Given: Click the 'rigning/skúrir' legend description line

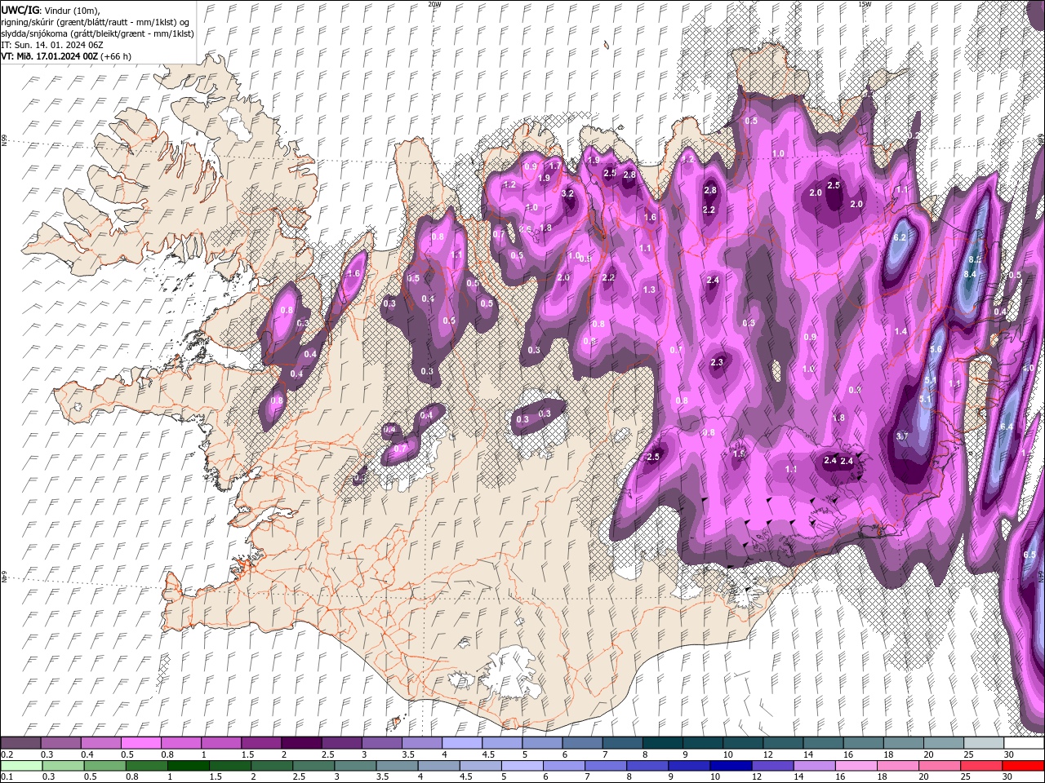Looking at the screenshot, I should click(96, 21).
